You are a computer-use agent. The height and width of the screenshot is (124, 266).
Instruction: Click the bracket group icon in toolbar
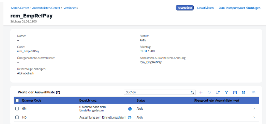point(235,92)
